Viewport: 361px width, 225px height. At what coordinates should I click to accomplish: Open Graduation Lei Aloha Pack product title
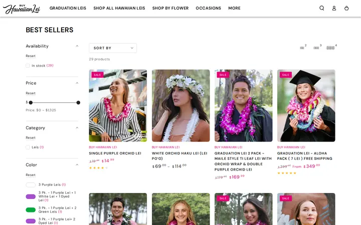[305, 156]
